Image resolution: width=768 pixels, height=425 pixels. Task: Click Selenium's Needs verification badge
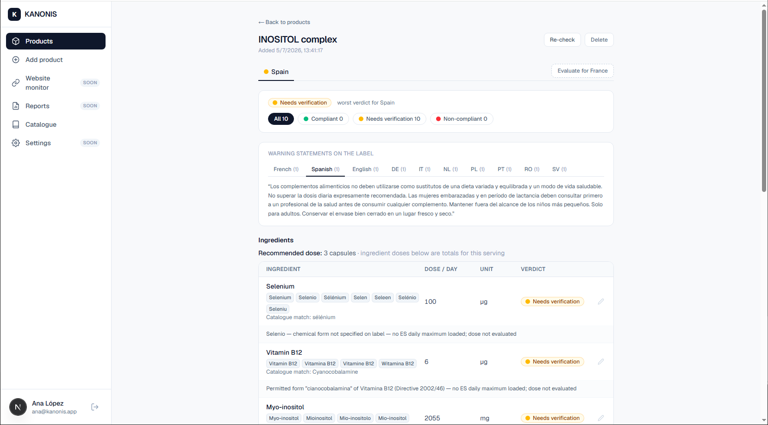tap(552, 302)
